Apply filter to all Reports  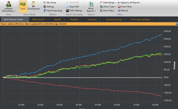(129, 3)
